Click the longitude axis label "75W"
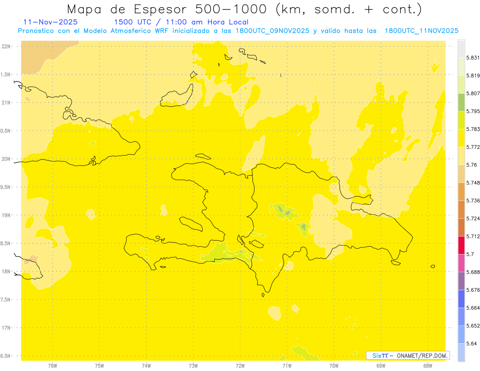The height and width of the screenshot is (371, 480). 100,366
